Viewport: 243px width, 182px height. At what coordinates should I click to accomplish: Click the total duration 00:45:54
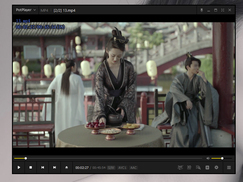99,168
